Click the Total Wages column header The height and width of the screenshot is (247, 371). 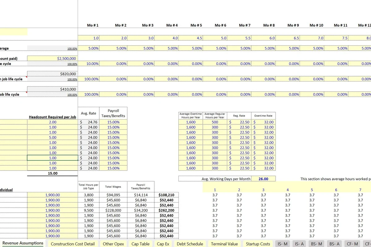tap(113, 186)
